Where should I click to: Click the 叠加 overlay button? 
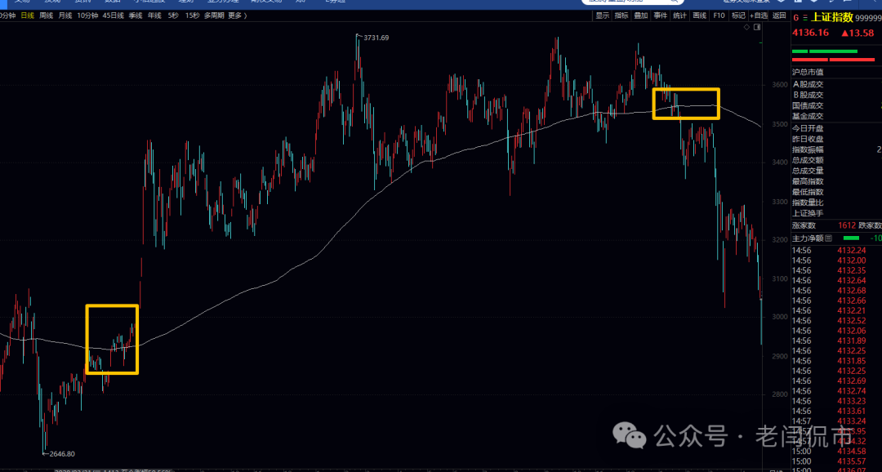[x=641, y=16]
